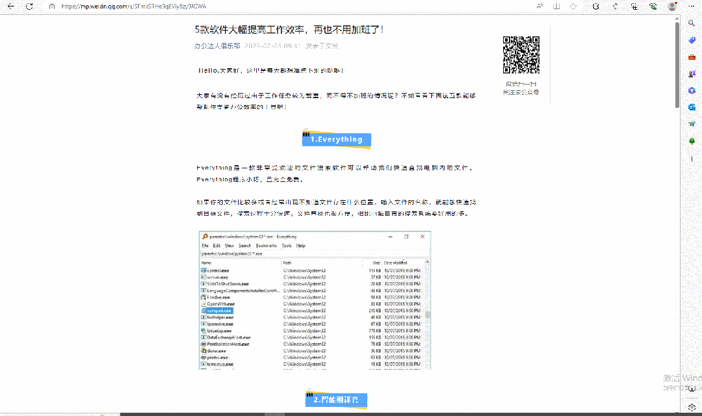Open the Collections toolbar icon

click(x=634, y=6)
